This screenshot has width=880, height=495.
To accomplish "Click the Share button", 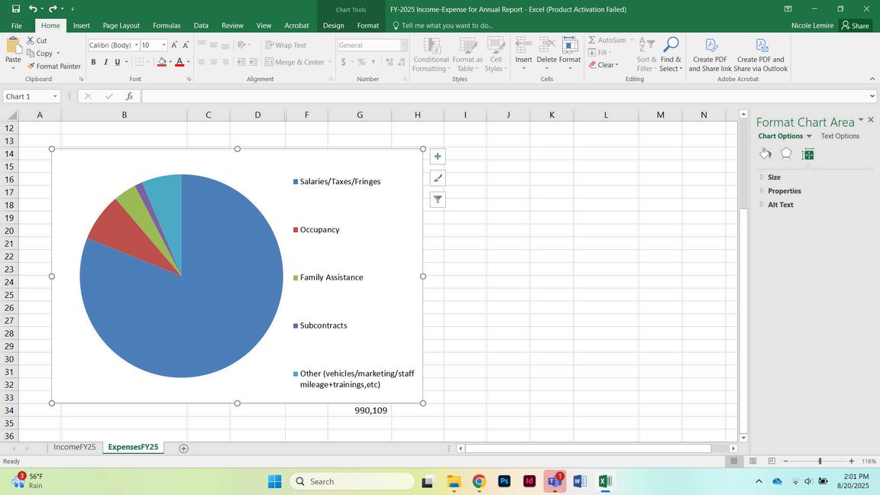I will click(x=855, y=25).
